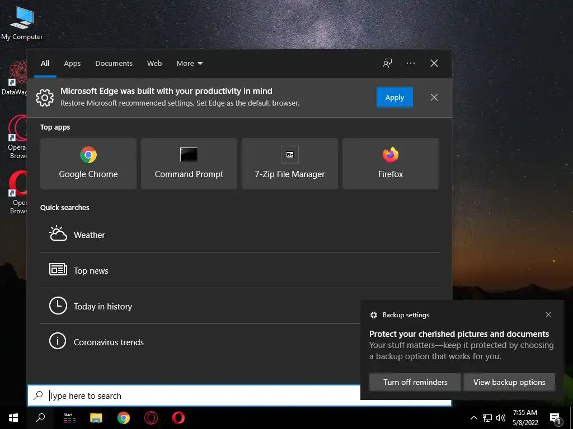Close the Backup settings notification
Image resolution: width=573 pixels, height=429 pixels.
coord(548,314)
